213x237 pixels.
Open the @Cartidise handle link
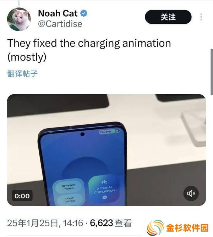click(x=60, y=24)
